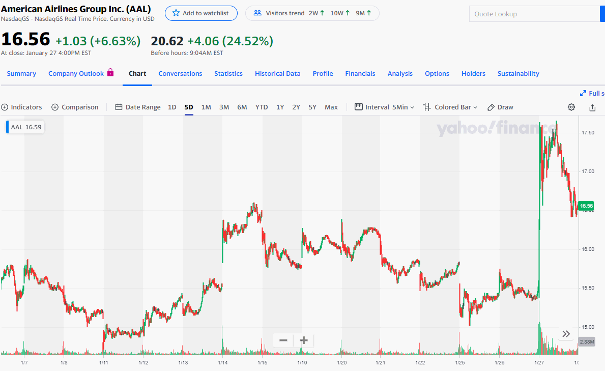Image resolution: width=605 pixels, height=371 pixels.
Task: Click the Colored Bar chart-type icon
Action: coord(427,107)
